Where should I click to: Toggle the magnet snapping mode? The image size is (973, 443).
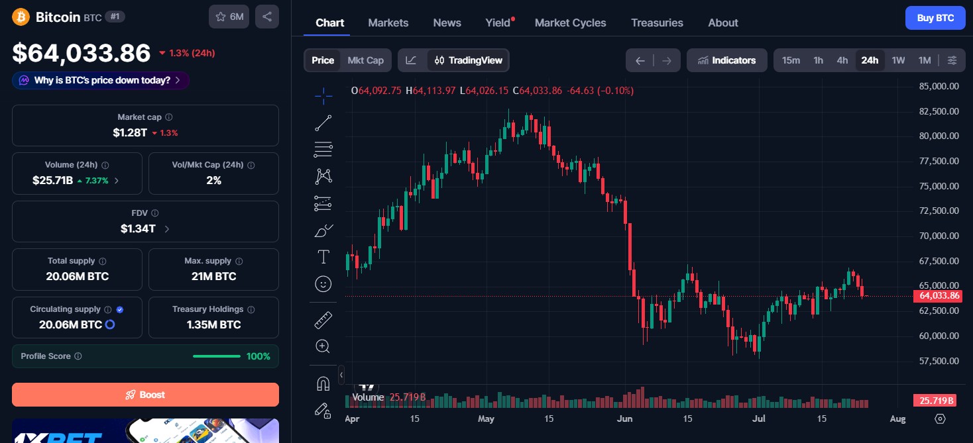pyautogui.click(x=323, y=383)
